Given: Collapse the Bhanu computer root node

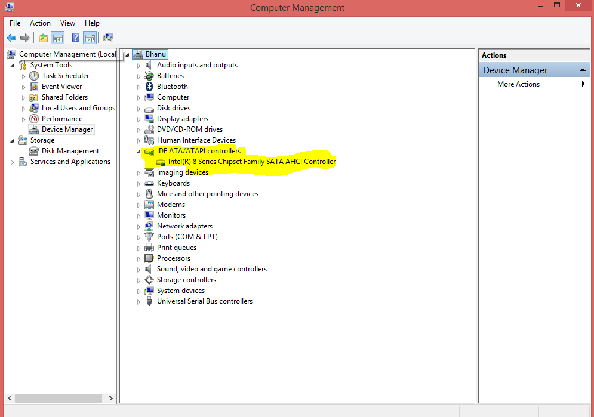Looking at the screenshot, I should pyautogui.click(x=127, y=55).
